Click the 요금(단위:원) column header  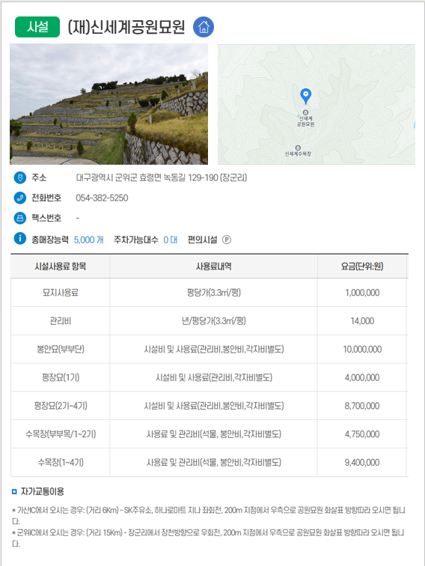pyautogui.click(x=362, y=267)
